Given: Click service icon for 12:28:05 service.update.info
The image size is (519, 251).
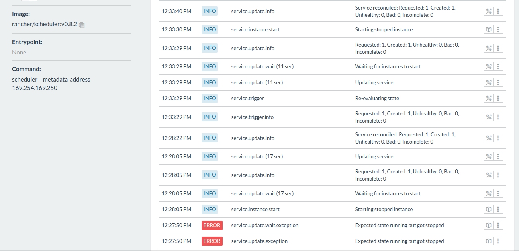Looking at the screenshot, I should [488, 175].
